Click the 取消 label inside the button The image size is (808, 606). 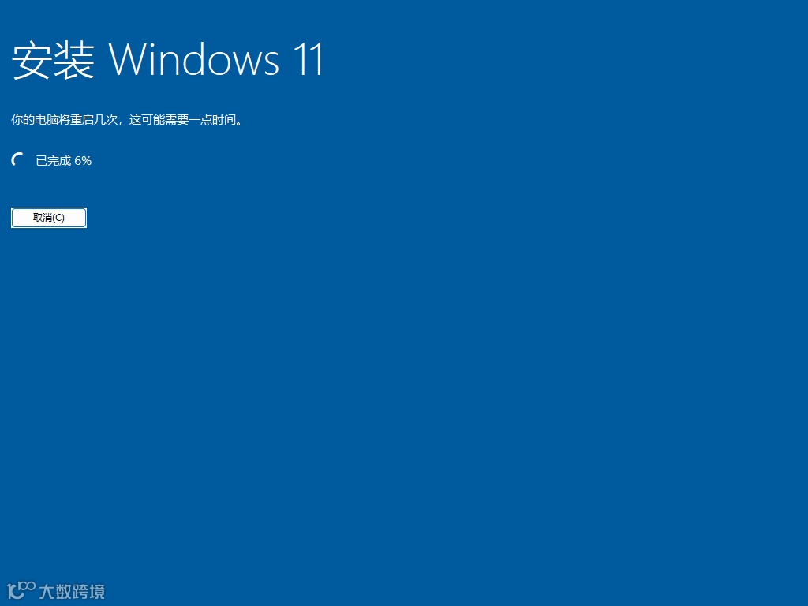coord(42,218)
